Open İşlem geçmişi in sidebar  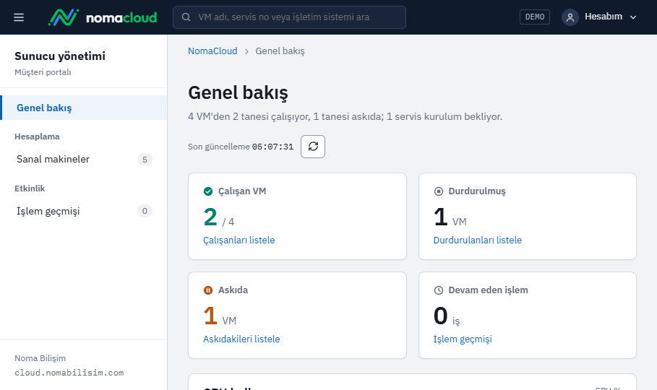tap(84, 211)
